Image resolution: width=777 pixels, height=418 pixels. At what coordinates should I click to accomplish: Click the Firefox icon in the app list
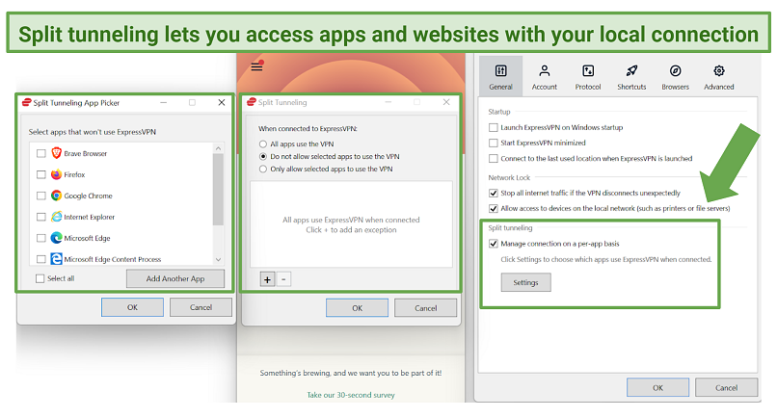pyautogui.click(x=57, y=174)
